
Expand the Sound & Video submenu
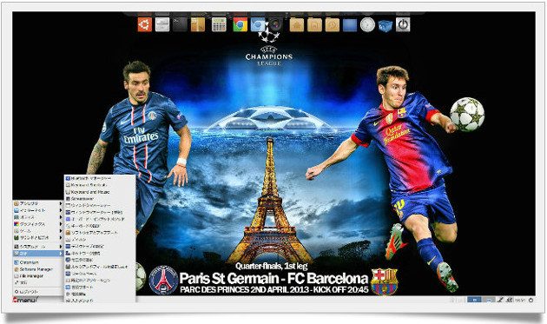38,237
